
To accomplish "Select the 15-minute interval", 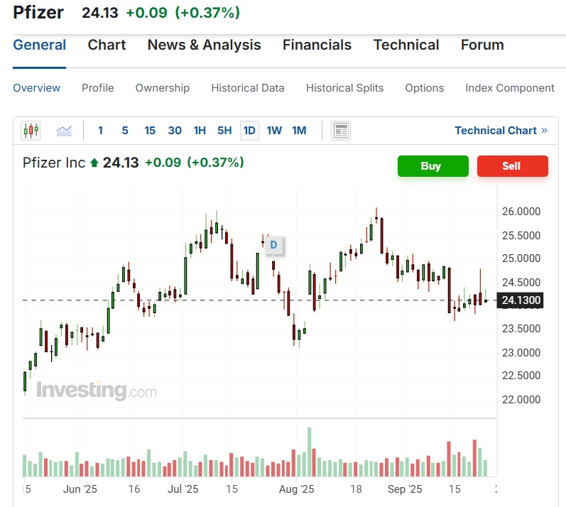I will [x=150, y=131].
